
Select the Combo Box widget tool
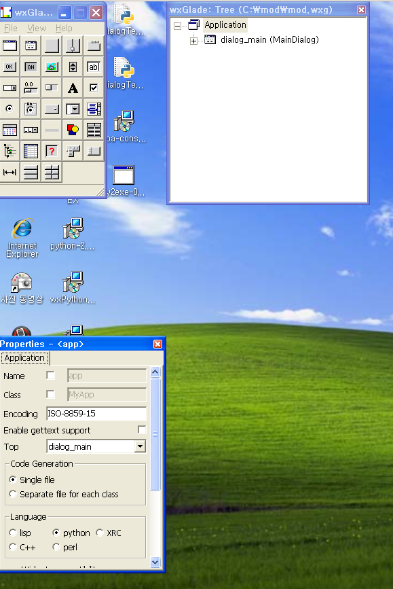(x=73, y=109)
